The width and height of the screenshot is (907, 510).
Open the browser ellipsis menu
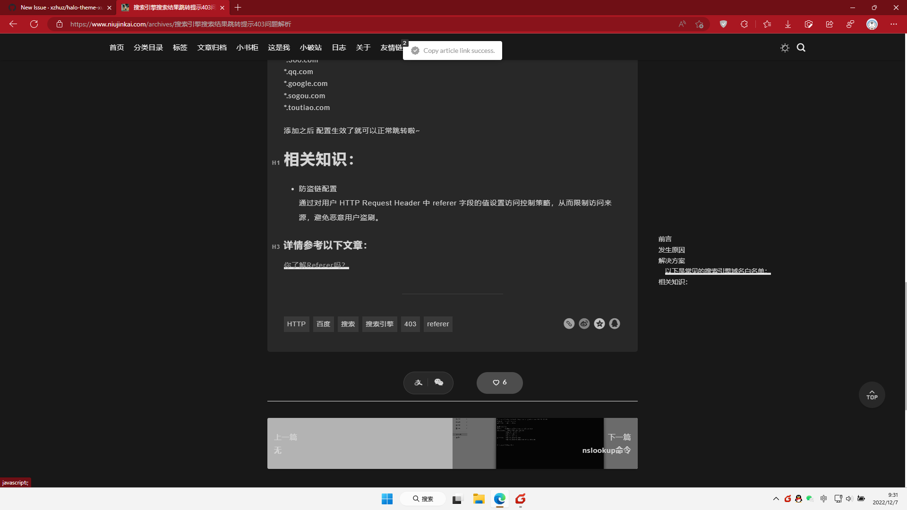click(x=894, y=24)
